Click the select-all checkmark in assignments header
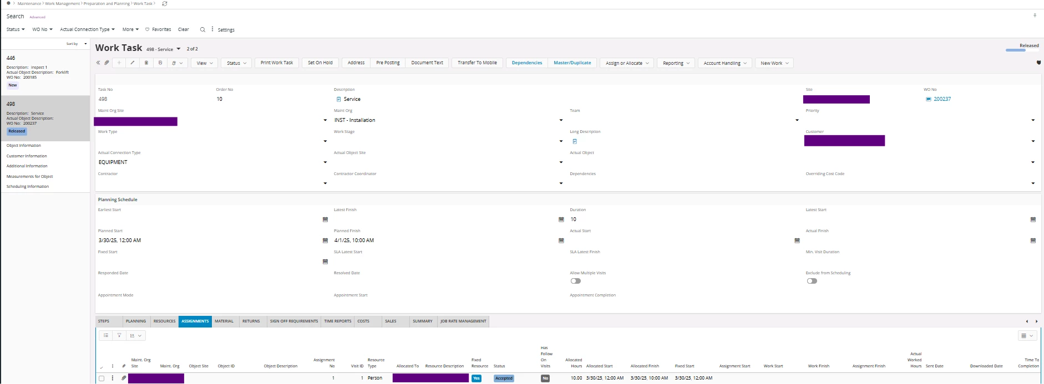This screenshot has height=384, width=1044. pyautogui.click(x=101, y=367)
